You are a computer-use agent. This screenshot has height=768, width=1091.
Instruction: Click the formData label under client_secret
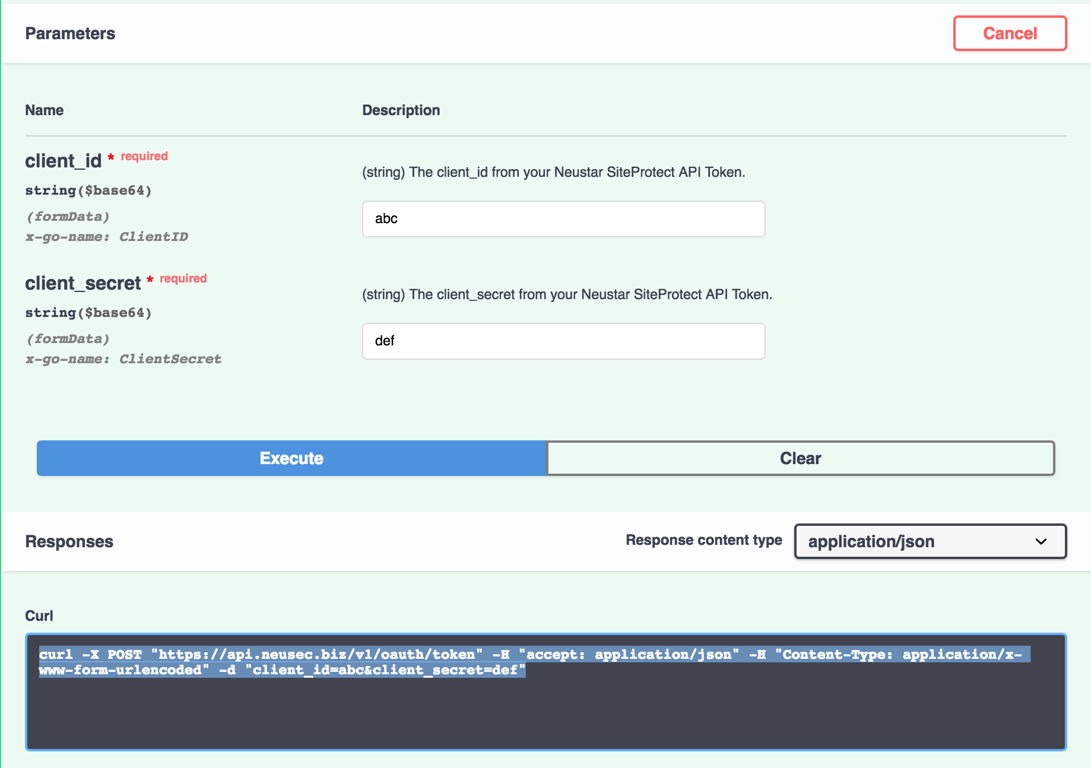pyautogui.click(x=68, y=338)
